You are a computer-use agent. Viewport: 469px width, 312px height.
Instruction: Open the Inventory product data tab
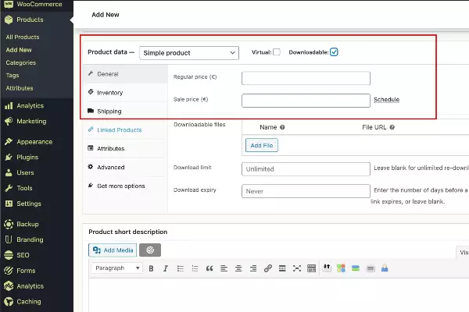[x=109, y=93]
